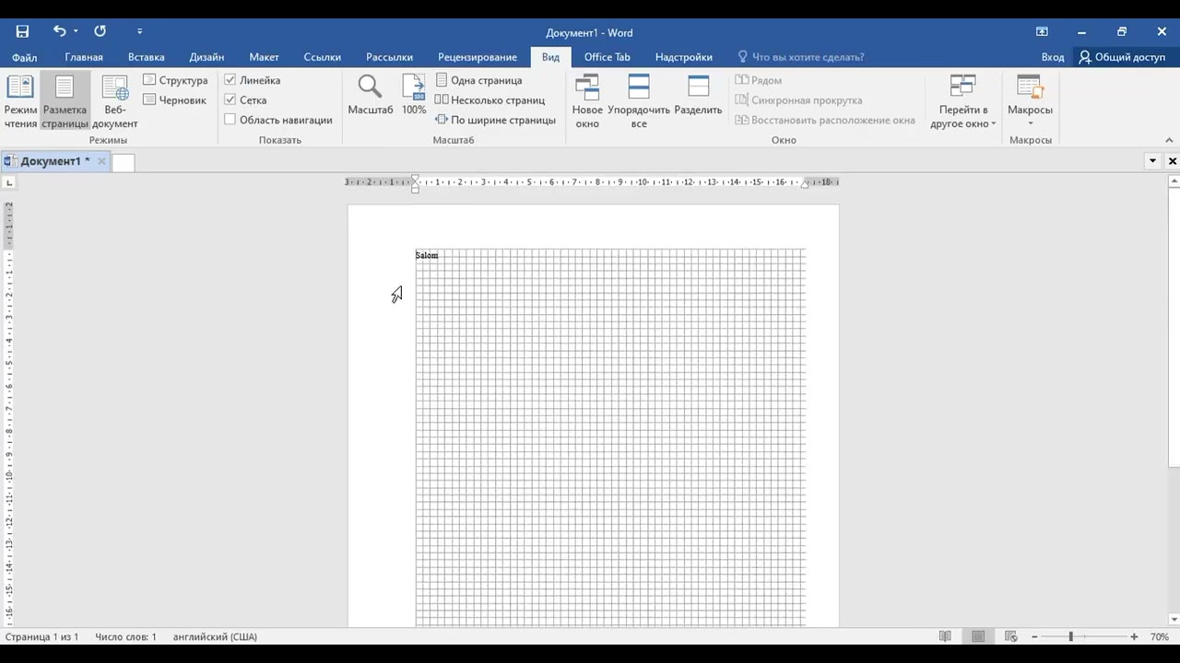Expand the Customize Quick Access Toolbar menu

(139, 31)
